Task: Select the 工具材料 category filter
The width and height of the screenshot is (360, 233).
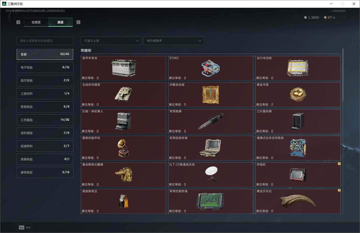Action: pyautogui.click(x=45, y=93)
